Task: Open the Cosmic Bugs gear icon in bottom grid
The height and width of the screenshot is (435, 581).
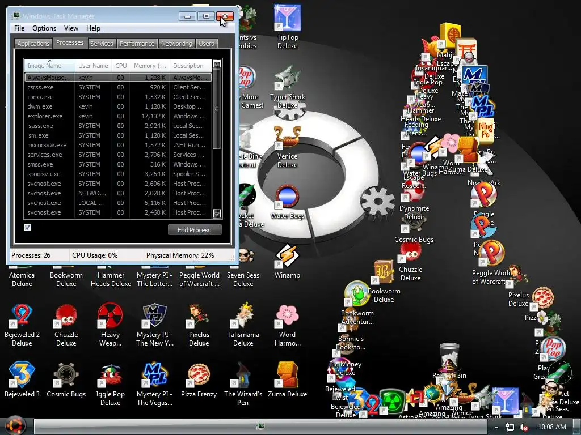Action: pos(66,380)
